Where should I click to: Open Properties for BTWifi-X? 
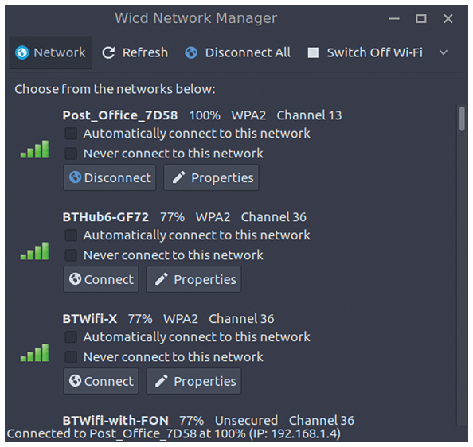(x=194, y=381)
